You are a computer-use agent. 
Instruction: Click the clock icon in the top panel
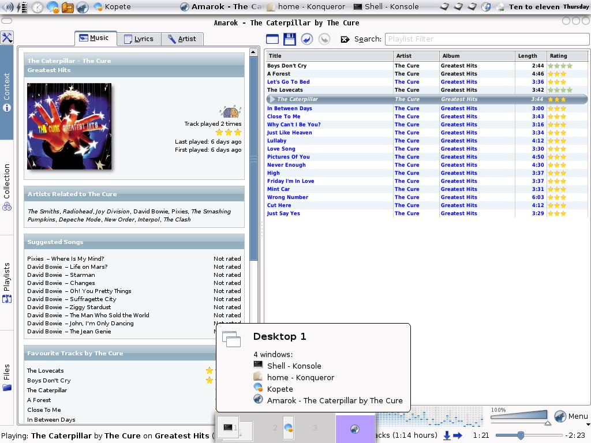pyautogui.click(x=38, y=7)
